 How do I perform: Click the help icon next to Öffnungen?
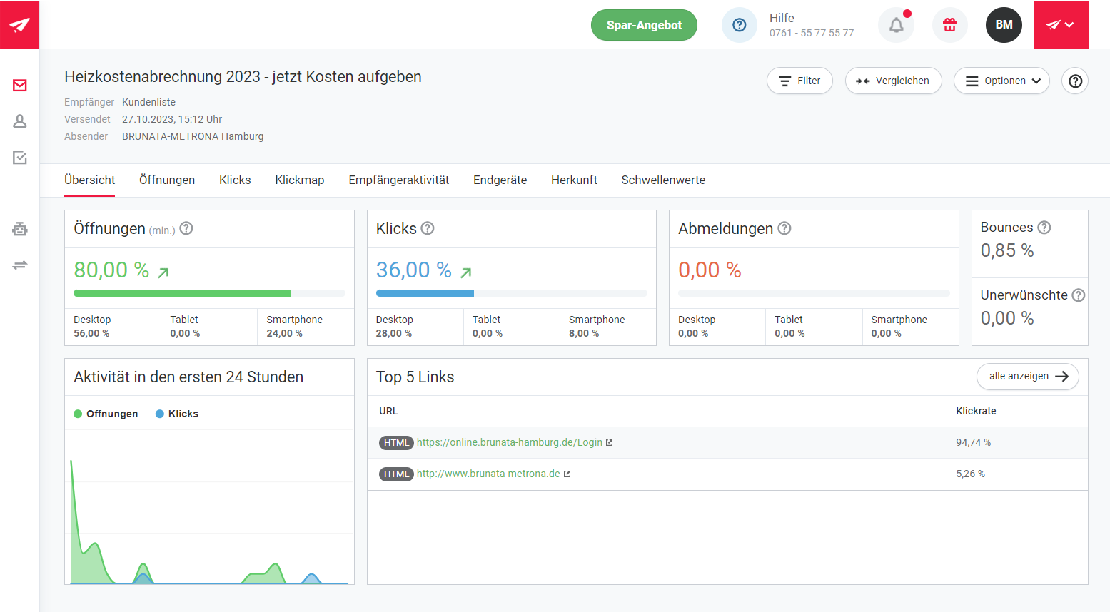(x=186, y=228)
